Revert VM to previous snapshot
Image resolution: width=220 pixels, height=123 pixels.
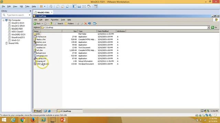(x=63, y=6)
